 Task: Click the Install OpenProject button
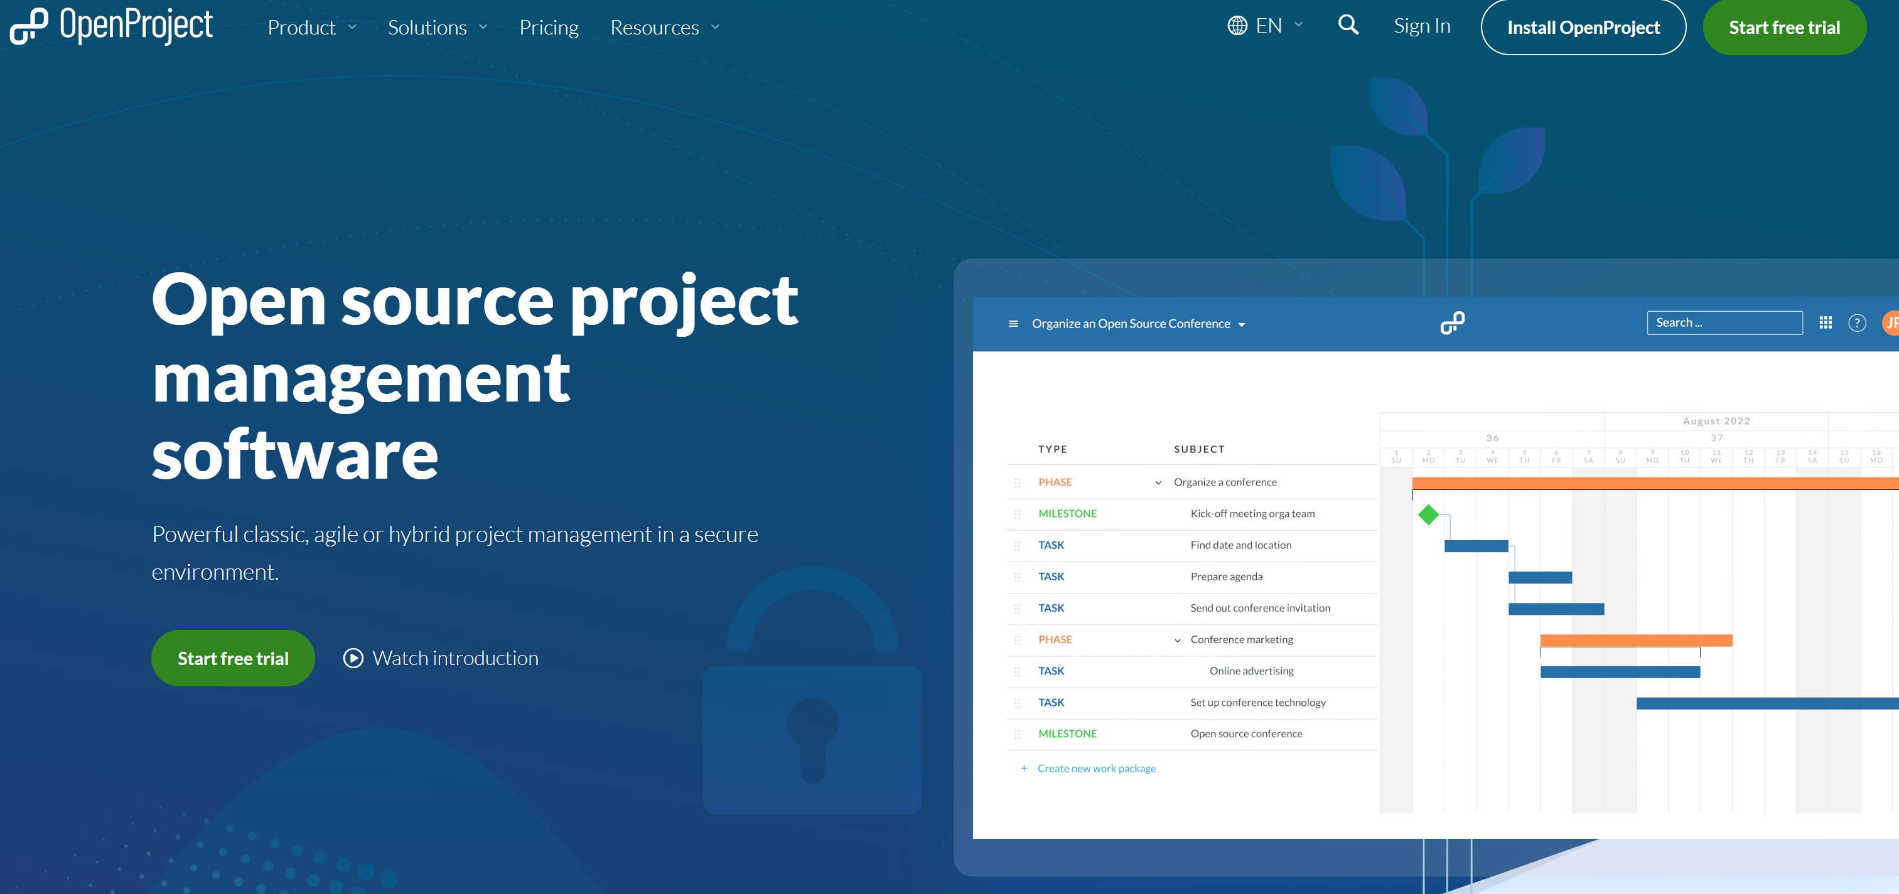tap(1582, 26)
